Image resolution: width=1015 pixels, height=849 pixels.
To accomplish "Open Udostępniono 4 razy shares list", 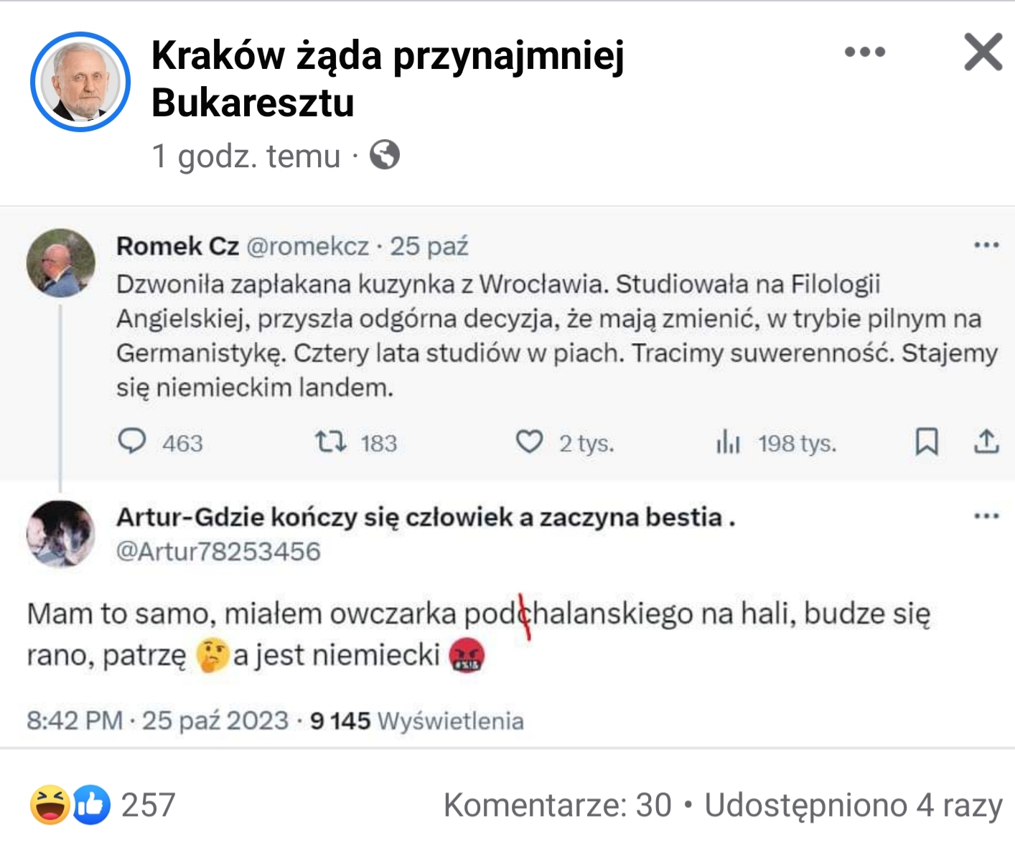I will pos(853,805).
